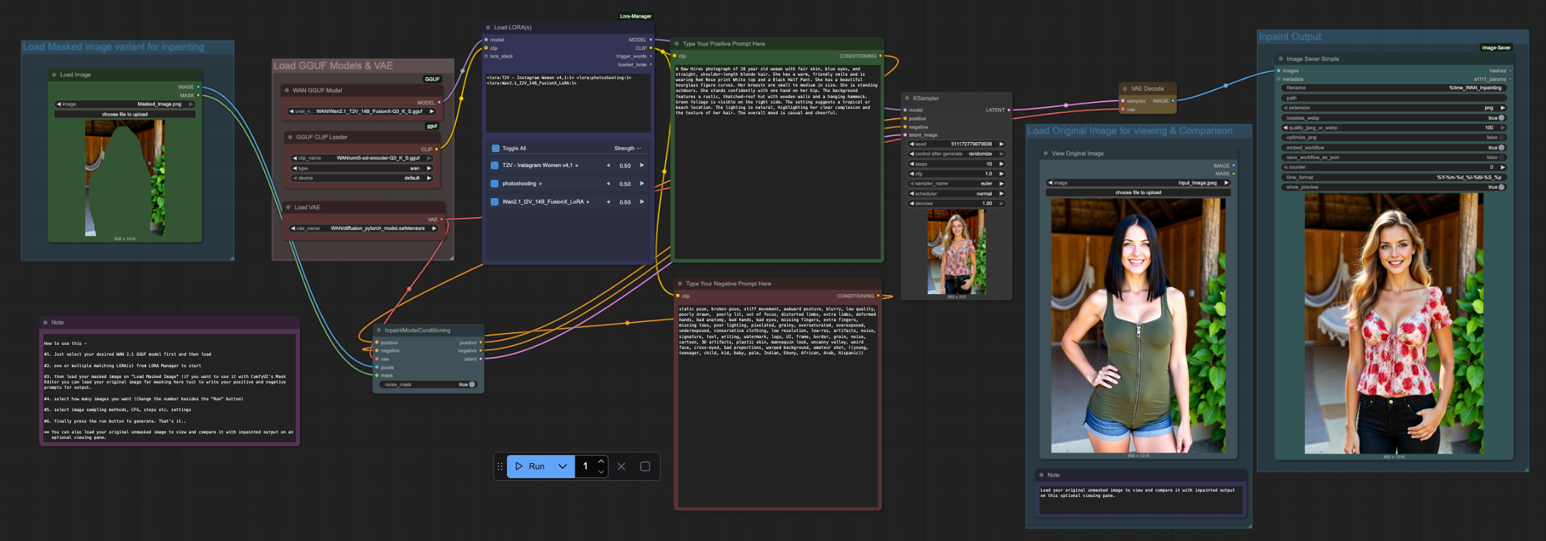This screenshot has width=1546, height=541.
Task: Click the Run play icon
Action: pos(519,466)
